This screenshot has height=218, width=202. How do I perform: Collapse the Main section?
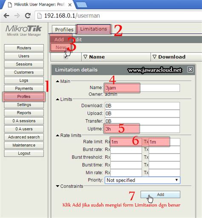click(58, 81)
